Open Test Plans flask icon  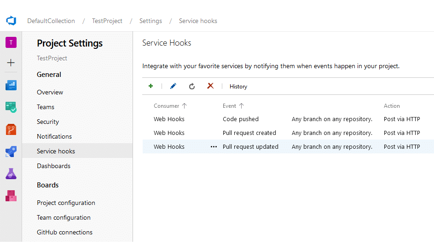11,174
